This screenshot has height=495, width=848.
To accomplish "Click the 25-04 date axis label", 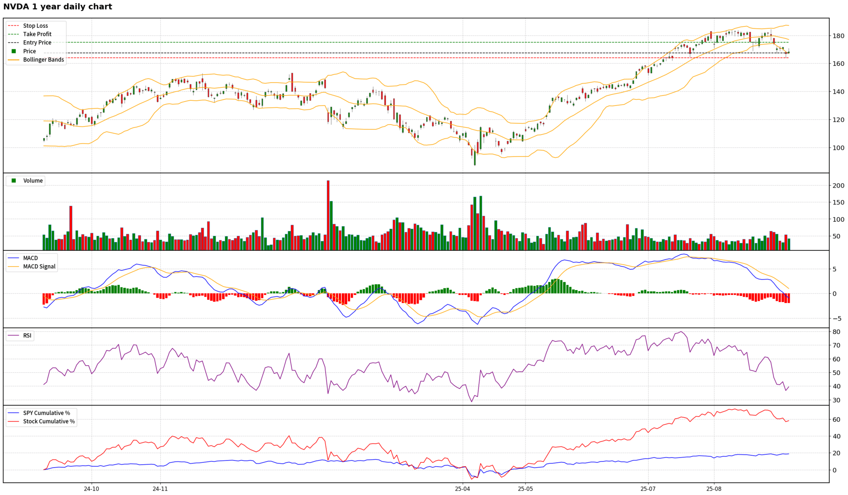I will pyautogui.click(x=462, y=489).
